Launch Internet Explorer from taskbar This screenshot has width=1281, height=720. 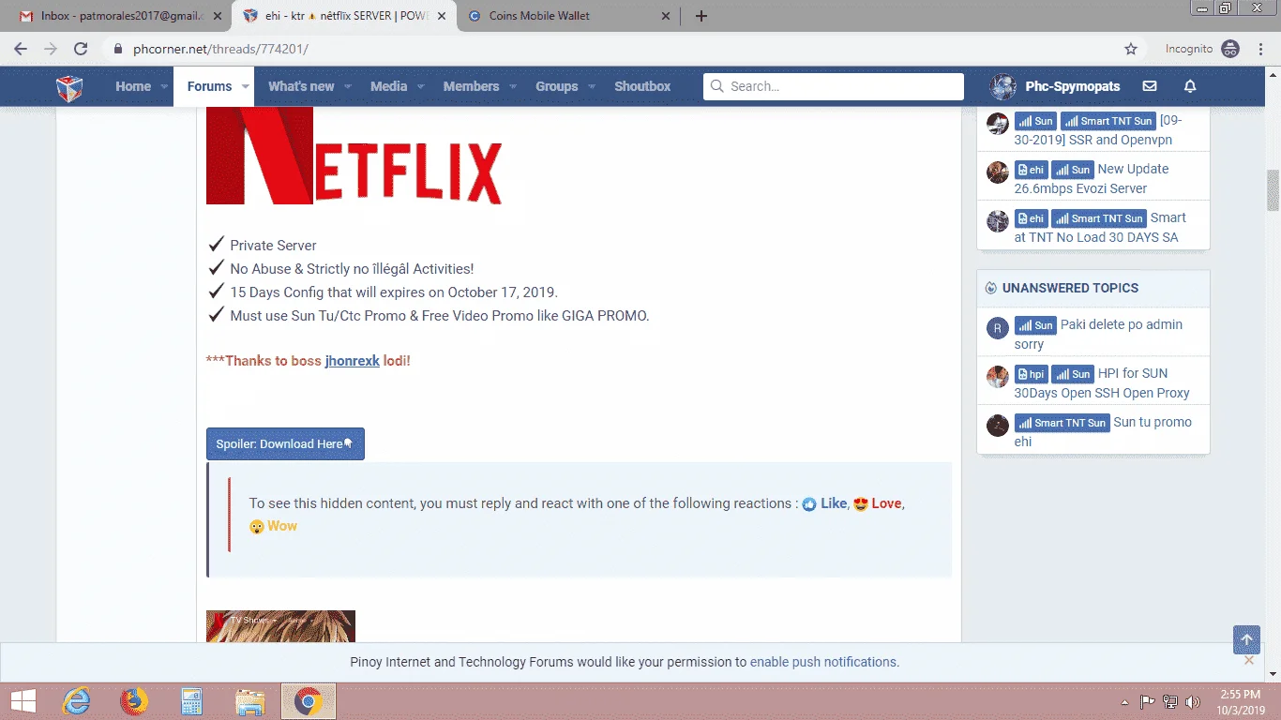click(x=76, y=701)
